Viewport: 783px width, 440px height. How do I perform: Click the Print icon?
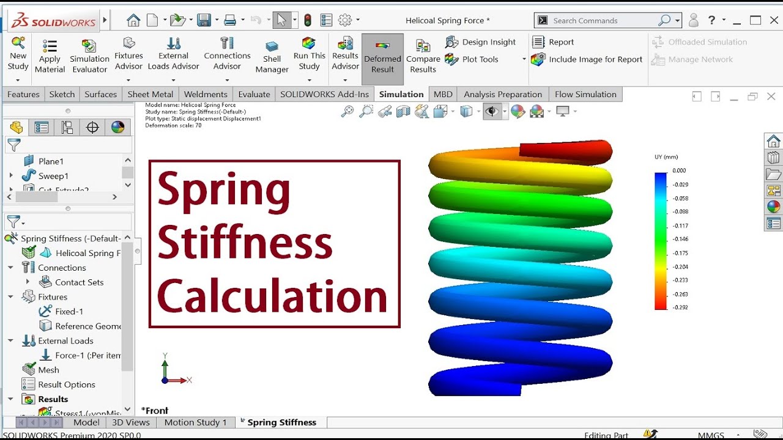230,20
